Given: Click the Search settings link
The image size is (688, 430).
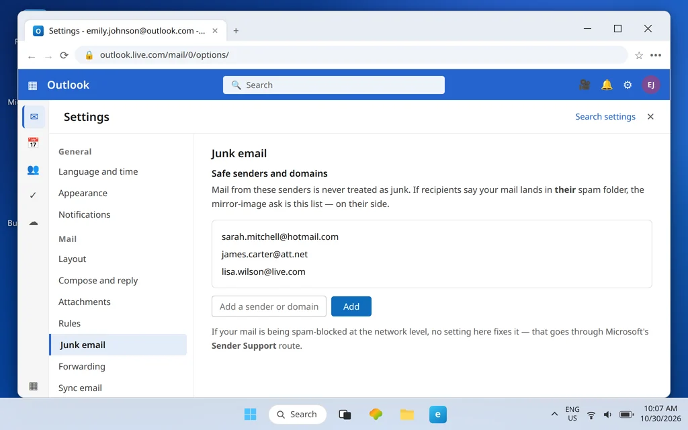Looking at the screenshot, I should click(x=605, y=117).
